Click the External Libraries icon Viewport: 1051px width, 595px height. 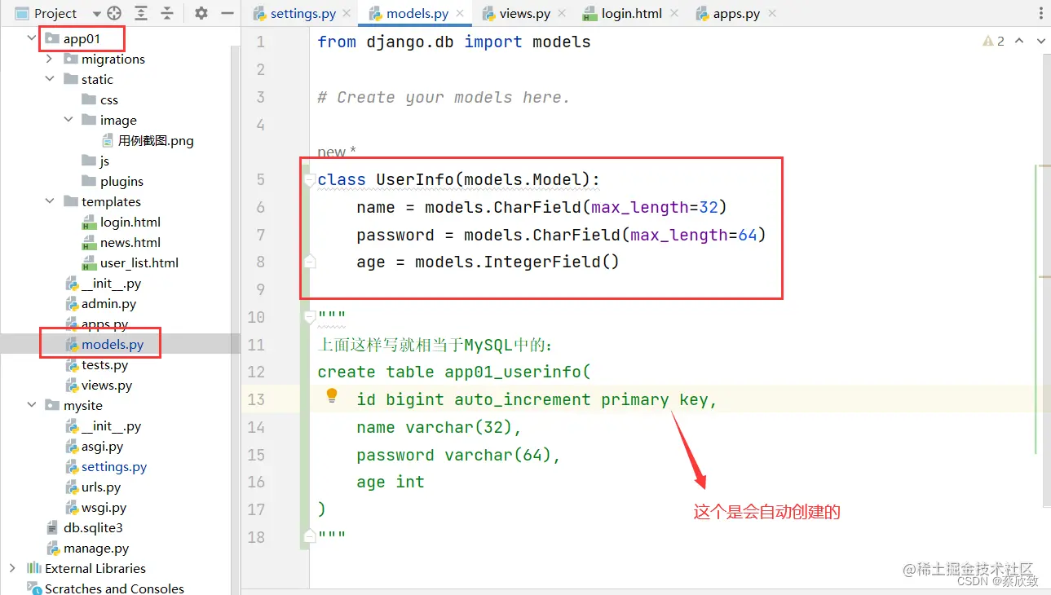click(x=34, y=568)
